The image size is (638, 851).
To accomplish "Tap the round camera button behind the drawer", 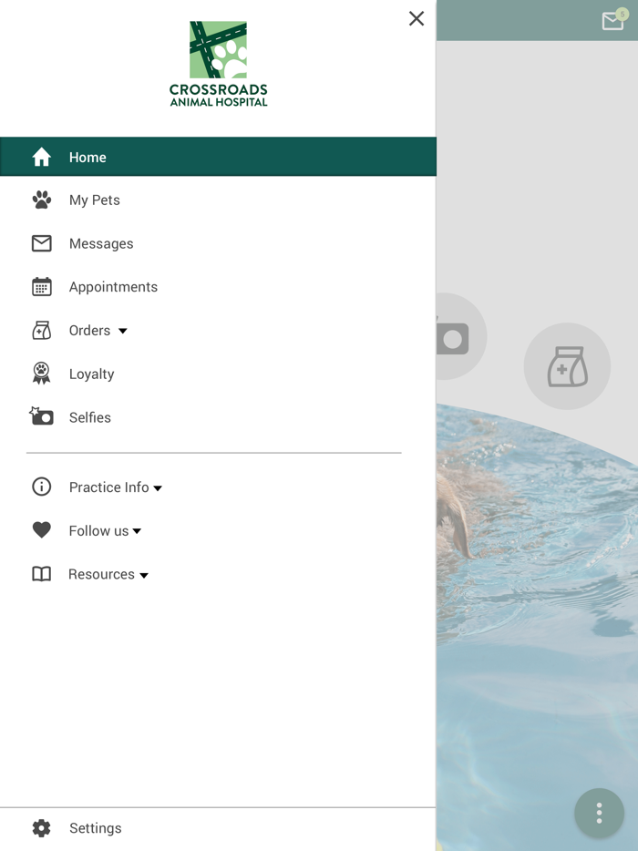I will (461, 336).
